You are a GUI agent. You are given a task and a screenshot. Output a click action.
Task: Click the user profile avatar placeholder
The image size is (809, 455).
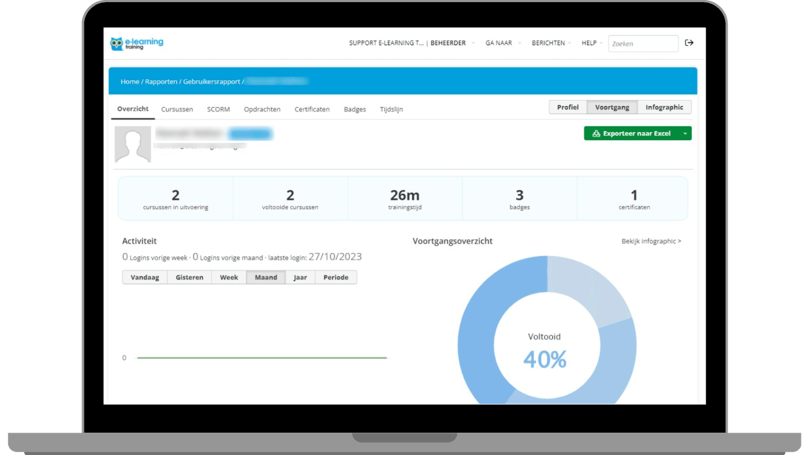click(x=133, y=144)
